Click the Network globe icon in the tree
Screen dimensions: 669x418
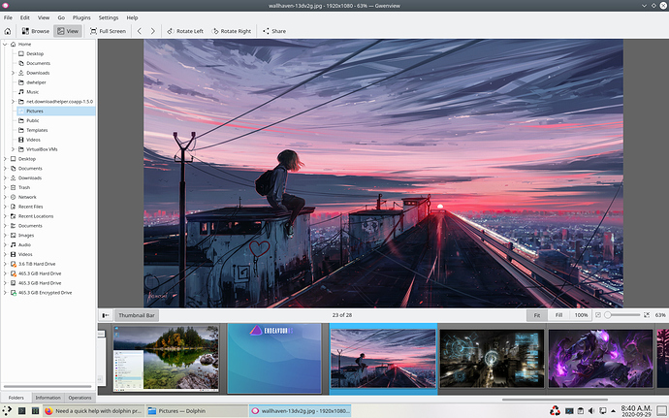click(14, 197)
